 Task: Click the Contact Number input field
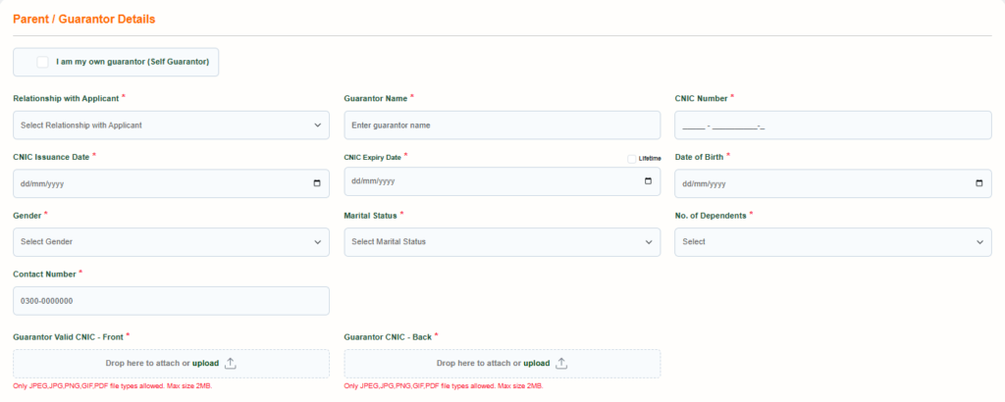pos(171,301)
